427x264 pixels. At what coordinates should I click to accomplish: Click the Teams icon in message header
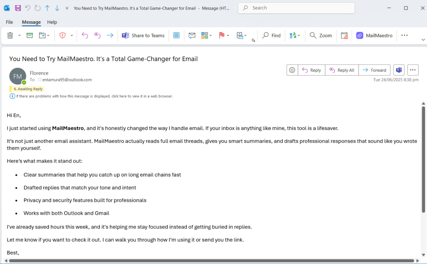coord(399,70)
